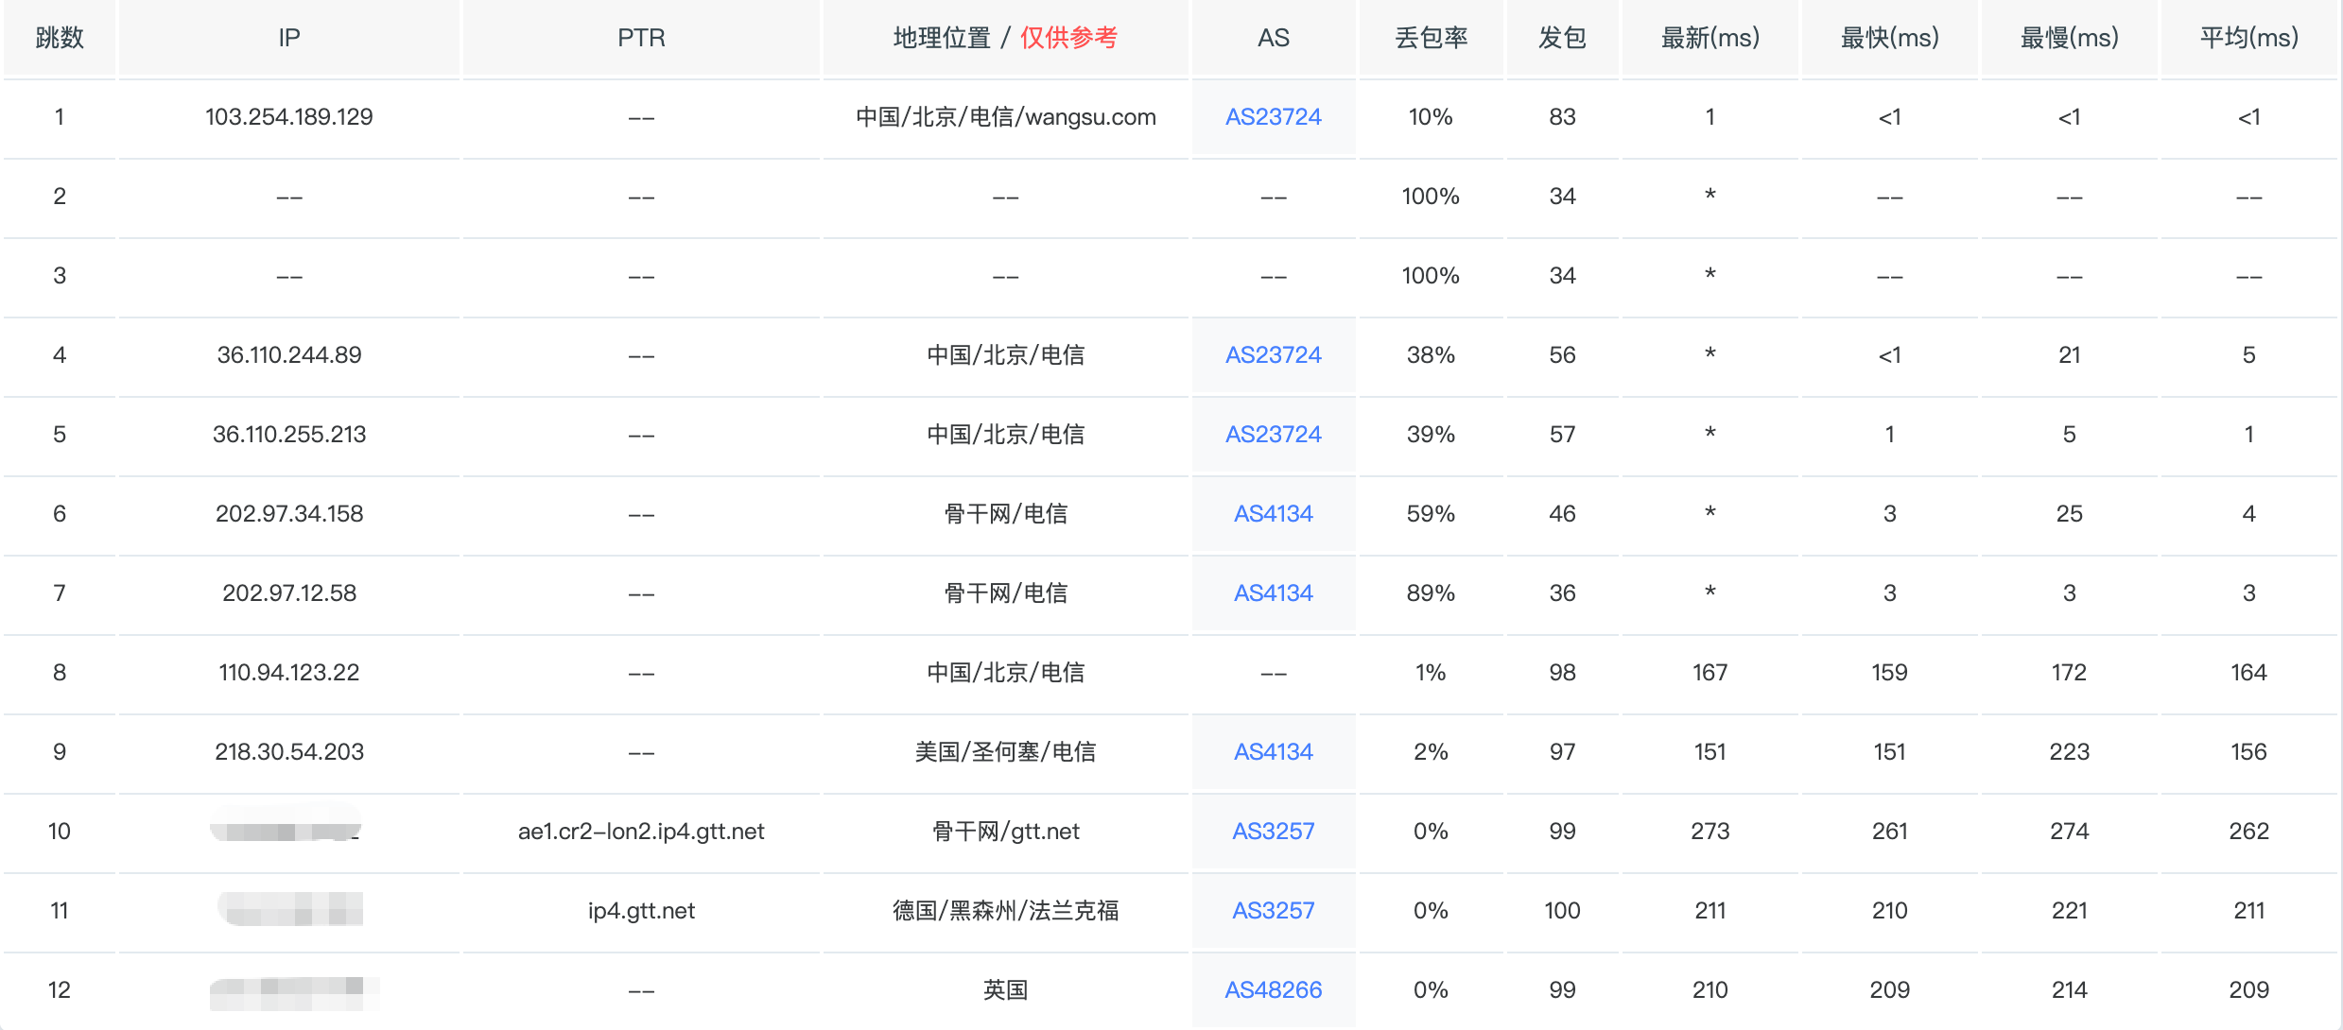Image resolution: width=2343 pixels, height=1030 pixels.
Task: Click the red 仅供参考 header text
Action: pos(1068,38)
